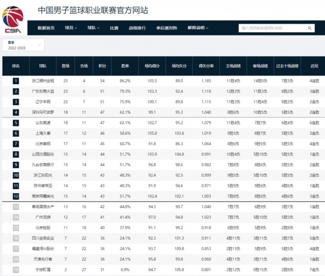This screenshot has height=276, width=325.
Task: Open team 苏州肯帝亚
Action: tap(43, 185)
